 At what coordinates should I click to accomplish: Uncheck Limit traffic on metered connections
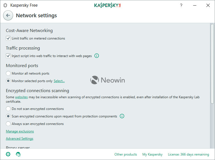[x=8, y=38]
